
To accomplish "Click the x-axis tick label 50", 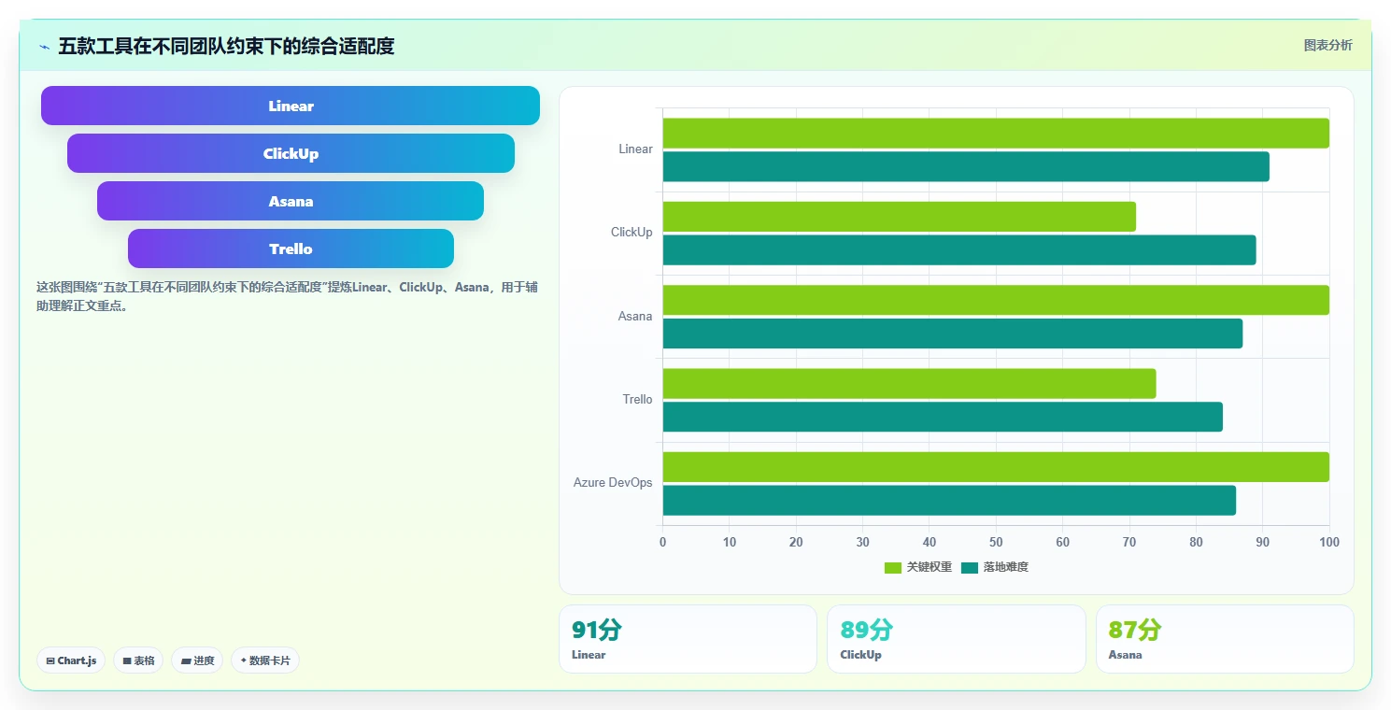I will coord(996,543).
